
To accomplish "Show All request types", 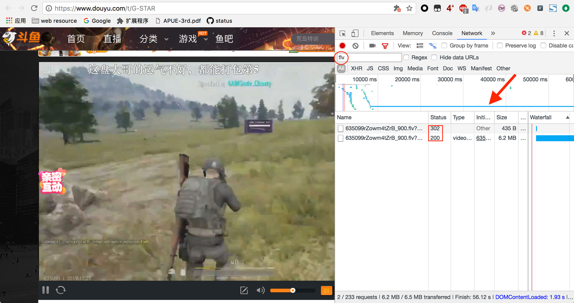I will tap(341, 68).
